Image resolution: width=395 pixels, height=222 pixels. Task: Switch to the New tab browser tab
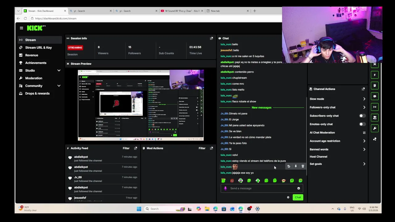tap(228, 11)
